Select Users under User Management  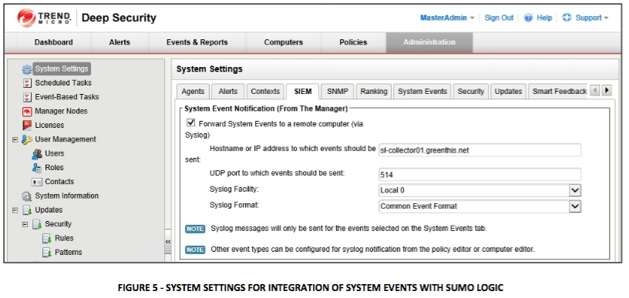point(54,153)
